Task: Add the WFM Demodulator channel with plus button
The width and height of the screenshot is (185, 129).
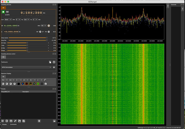Action: tap(54, 67)
